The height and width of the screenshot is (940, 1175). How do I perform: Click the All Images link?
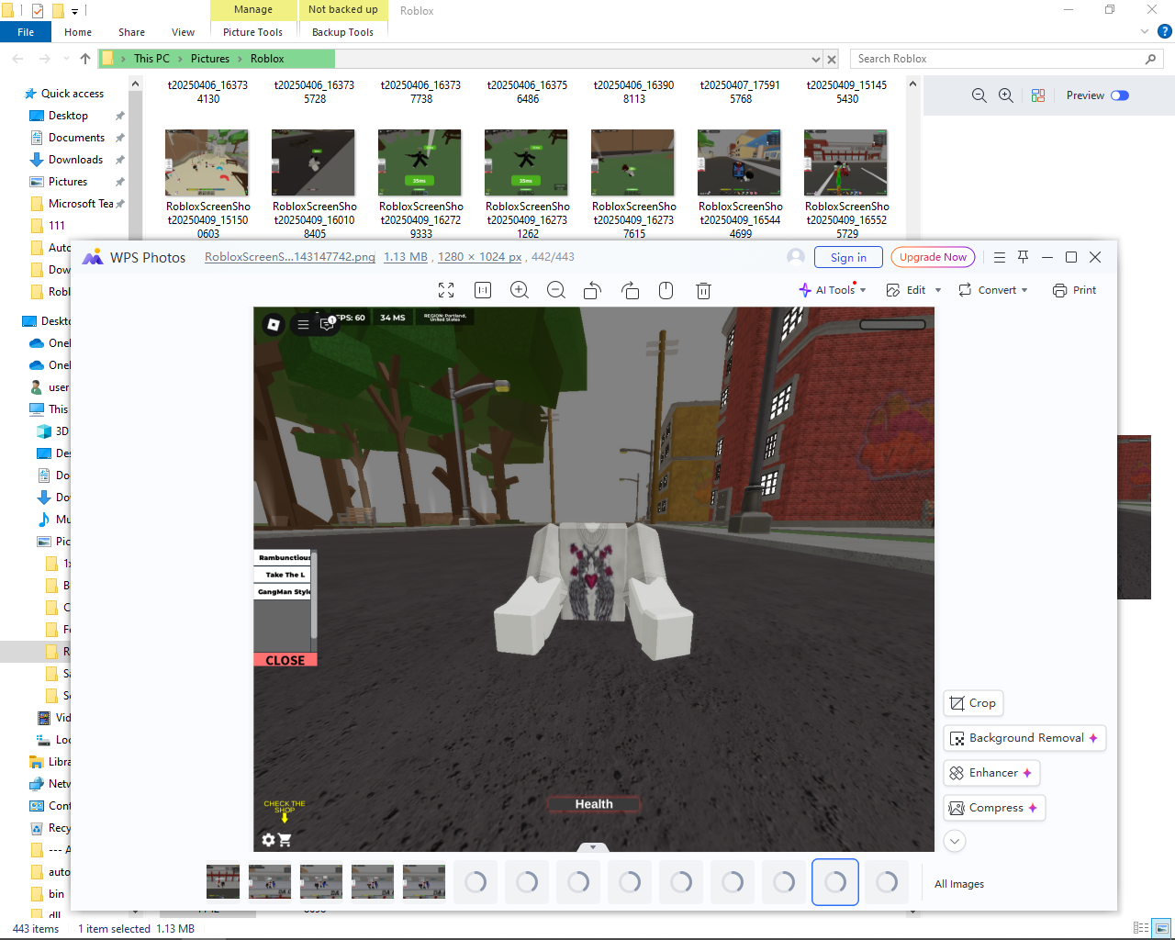tap(959, 884)
